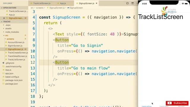Open the package-lock.json file
190x107 pixels.
(14, 80)
